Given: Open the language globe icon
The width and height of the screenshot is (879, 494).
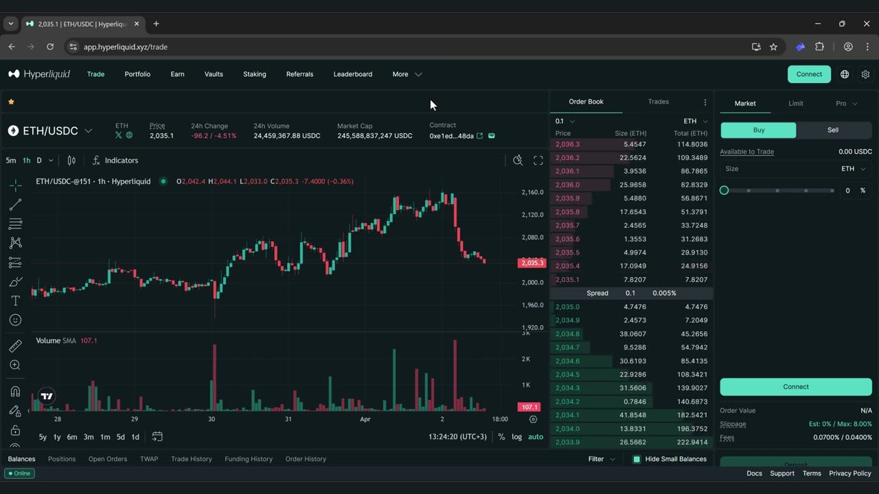Looking at the screenshot, I should [x=845, y=74].
